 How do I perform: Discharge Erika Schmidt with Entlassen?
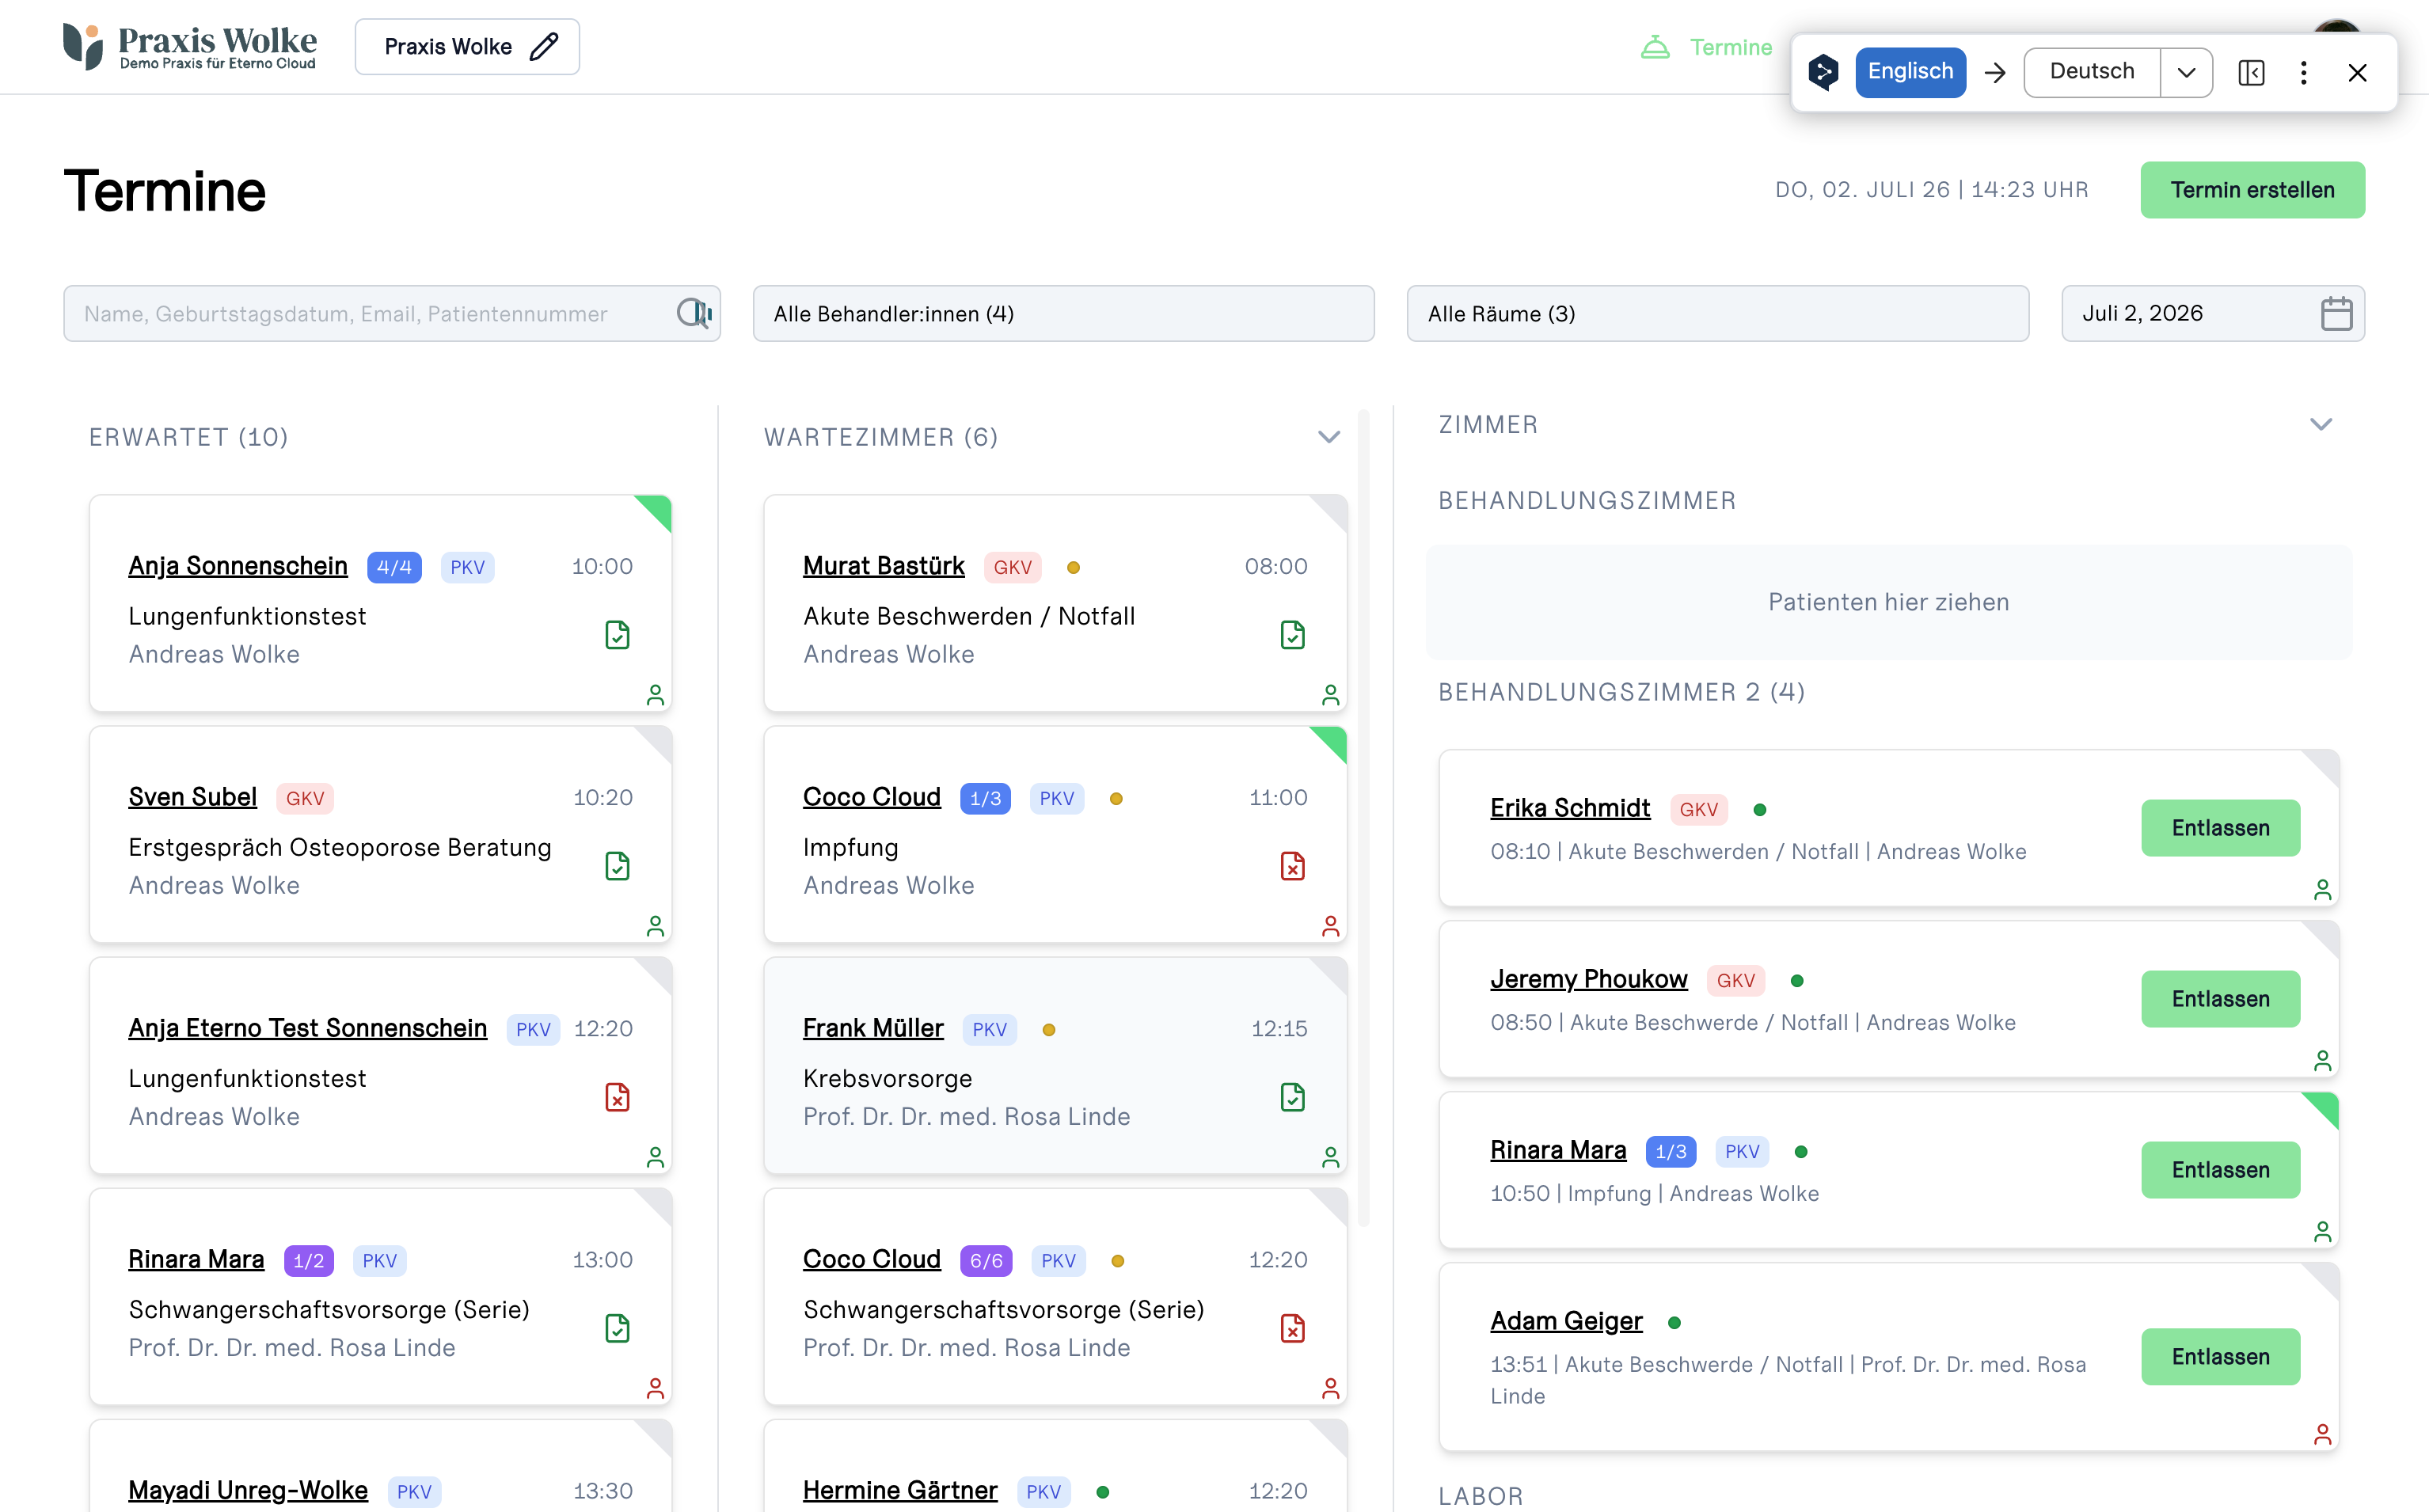[x=2221, y=828]
